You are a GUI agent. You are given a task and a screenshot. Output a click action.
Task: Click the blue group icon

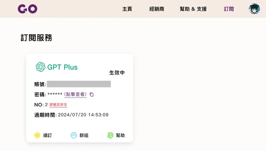74,135
